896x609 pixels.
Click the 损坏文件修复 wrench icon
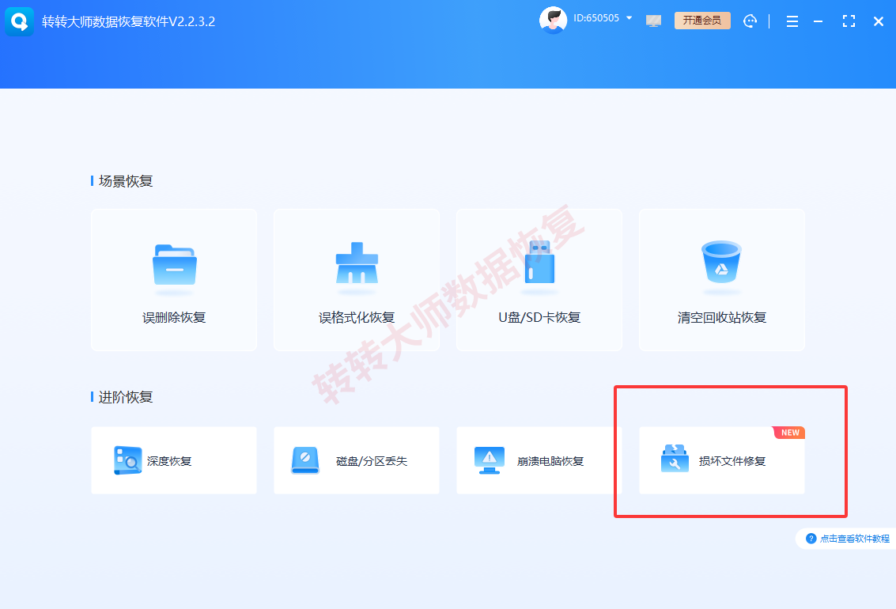(x=675, y=459)
